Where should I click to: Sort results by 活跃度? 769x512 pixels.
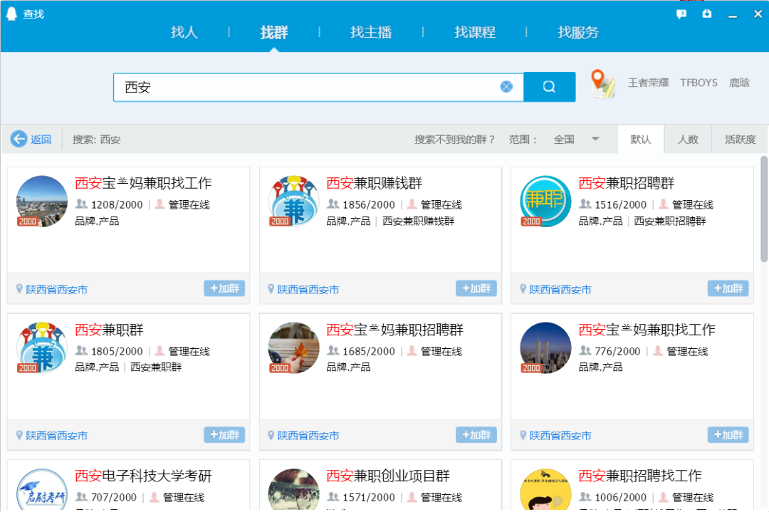[x=740, y=140]
